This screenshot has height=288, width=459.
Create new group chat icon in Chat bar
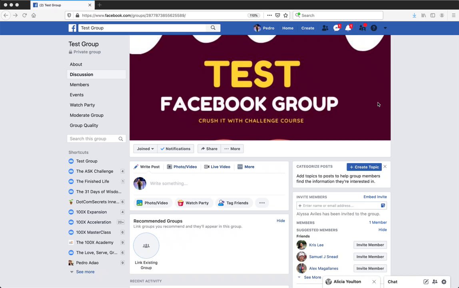pyautogui.click(x=435, y=282)
